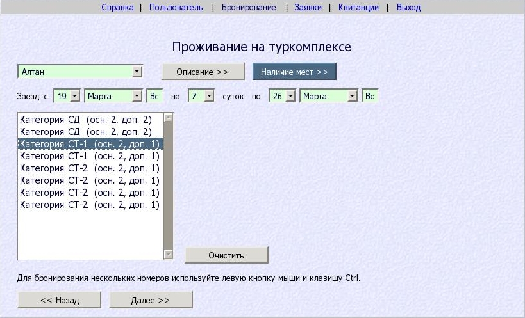Select the highlighted Категория СТ-1 row

(90, 144)
